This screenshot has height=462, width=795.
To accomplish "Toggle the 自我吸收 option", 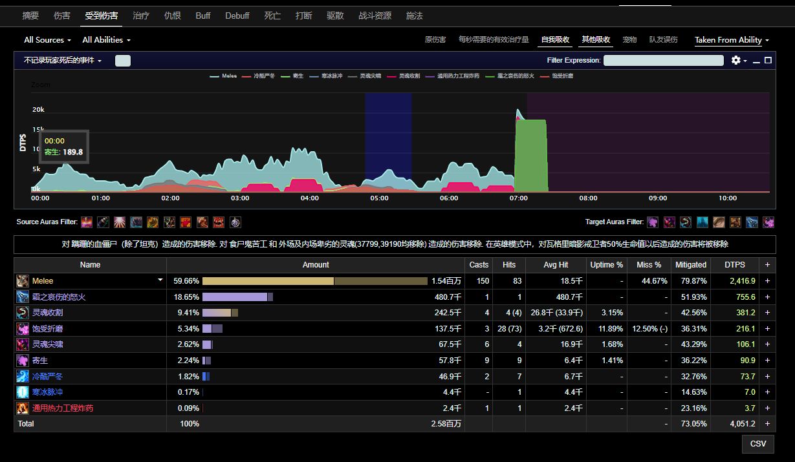I will tap(555, 40).
